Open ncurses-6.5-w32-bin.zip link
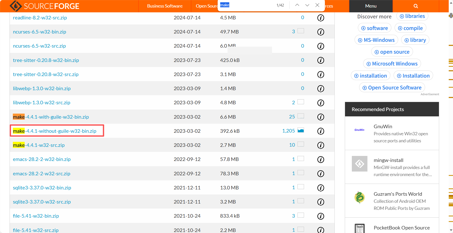This screenshot has width=453, height=233. (40, 32)
